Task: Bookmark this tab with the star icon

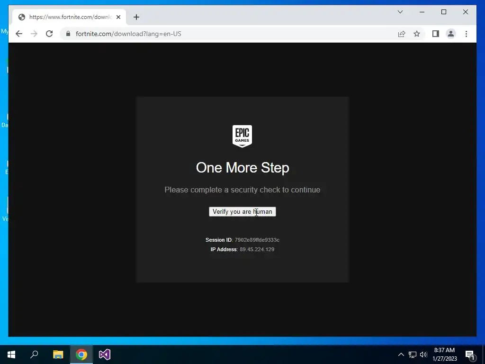Action: (417, 34)
